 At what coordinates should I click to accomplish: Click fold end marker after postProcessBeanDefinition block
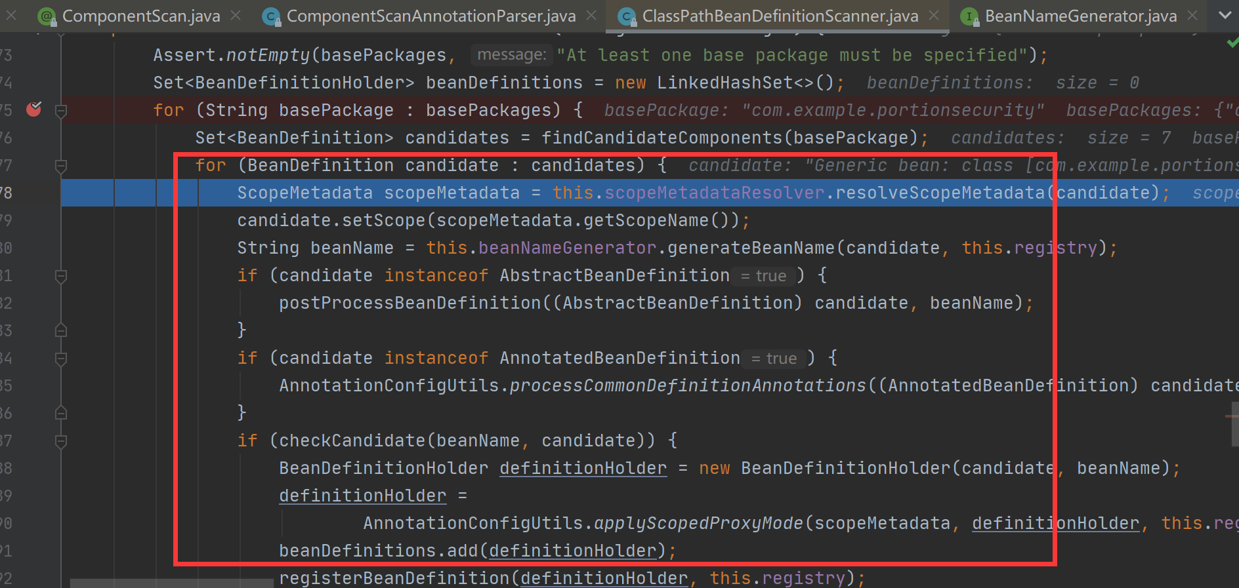[x=61, y=330]
